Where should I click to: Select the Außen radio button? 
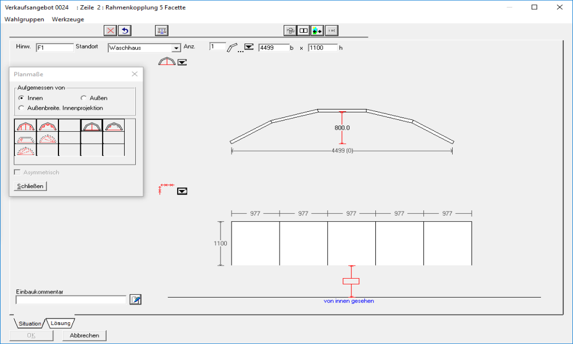(x=84, y=98)
